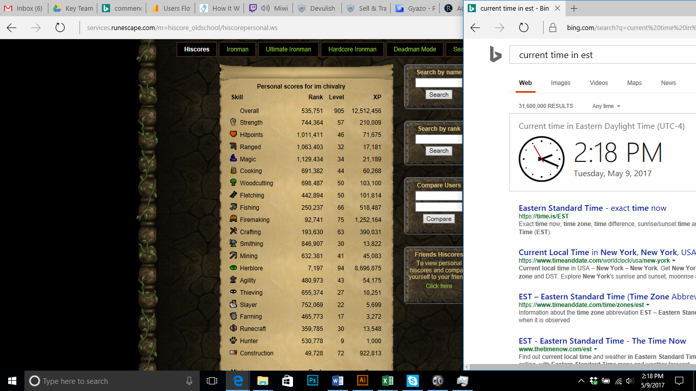Open Current Local Time in New York link
Viewport: 696px width, 391px height.
click(607, 252)
